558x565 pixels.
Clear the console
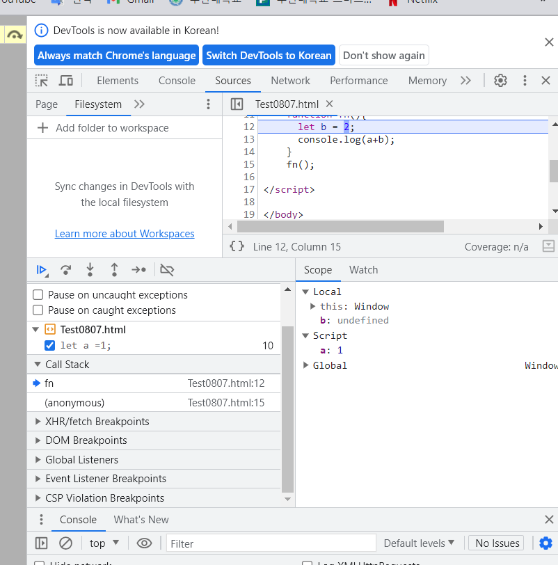coord(65,543)
